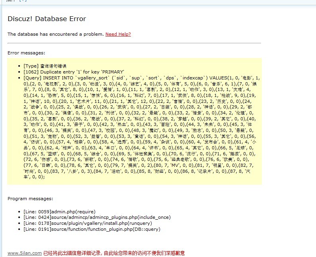Visit the www.5ilan.com link
The height and width of the screenshot is (257, 316).
25,253
